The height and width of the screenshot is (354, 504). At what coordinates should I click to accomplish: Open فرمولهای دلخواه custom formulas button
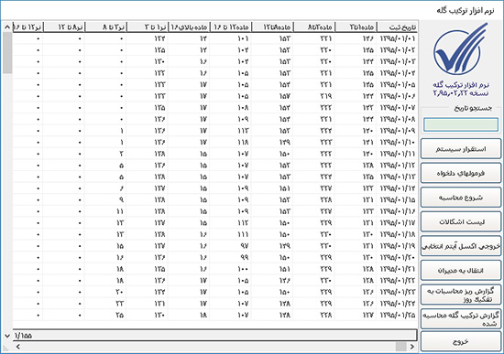[461, 173]
